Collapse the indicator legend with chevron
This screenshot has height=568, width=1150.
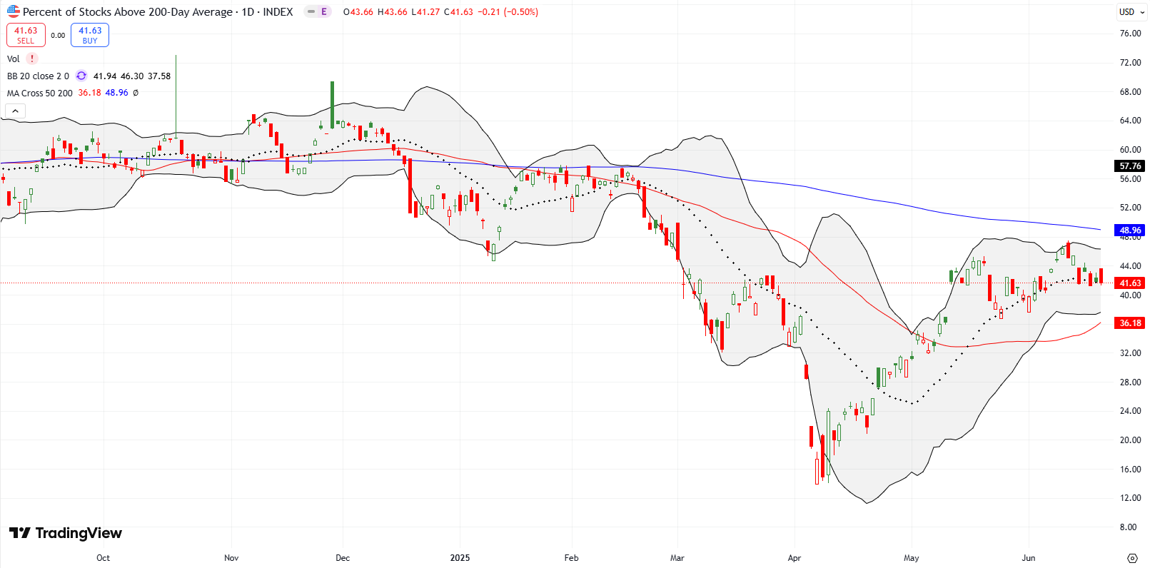click(x=15, y=111)
